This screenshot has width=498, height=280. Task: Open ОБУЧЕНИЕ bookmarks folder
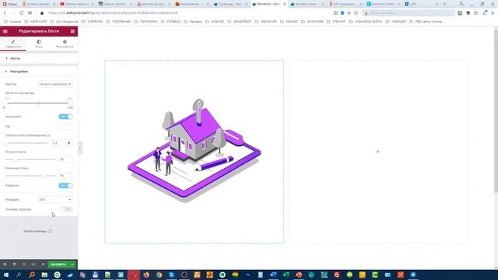tap(265, 22)
